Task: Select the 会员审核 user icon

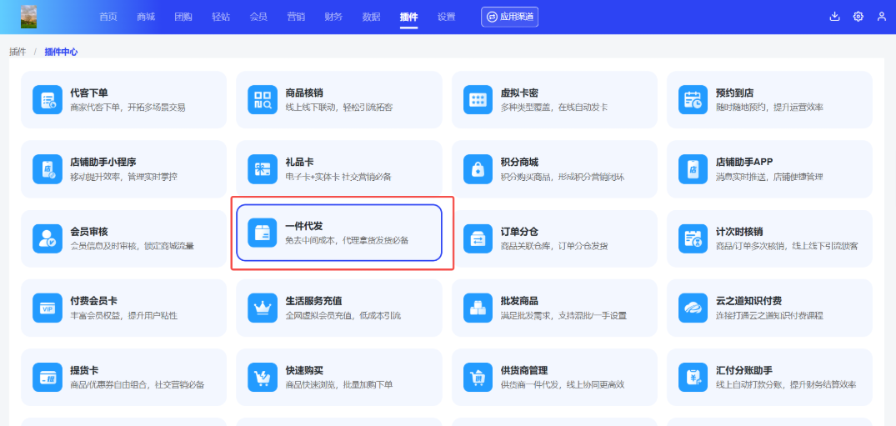Action: (48, 238)
